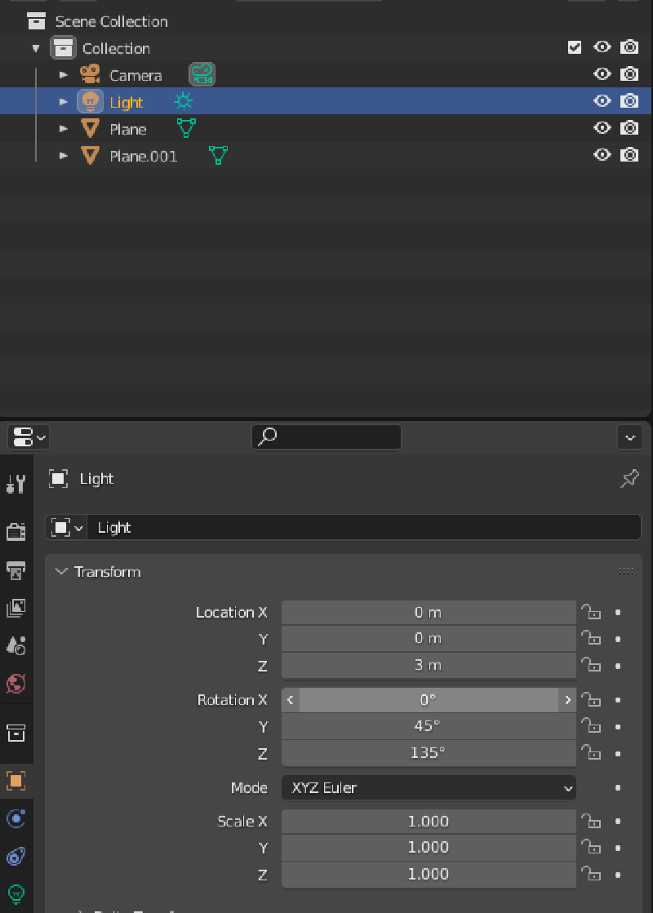Open the World properties tab

click(x=16, y=683)
